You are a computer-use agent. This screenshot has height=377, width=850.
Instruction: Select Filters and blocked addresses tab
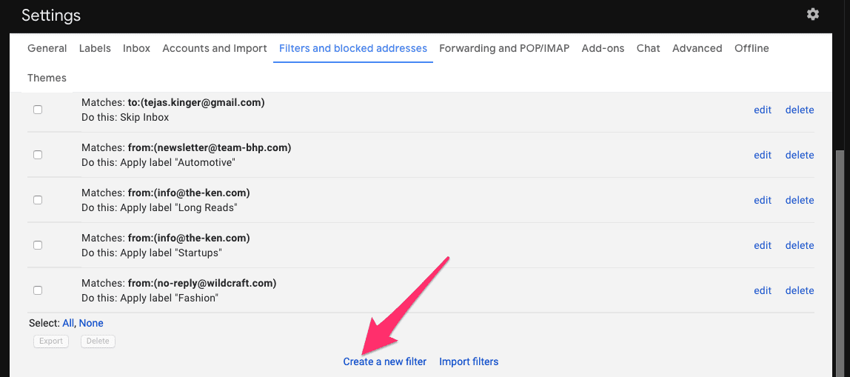point(353,48)
